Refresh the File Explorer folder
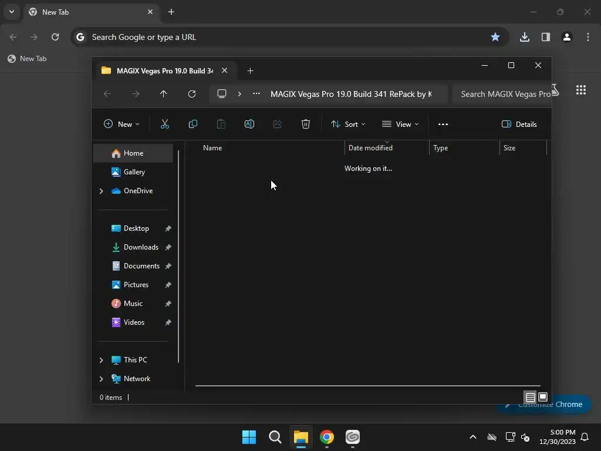Screen dimensions: 601x451 point(192,94)
